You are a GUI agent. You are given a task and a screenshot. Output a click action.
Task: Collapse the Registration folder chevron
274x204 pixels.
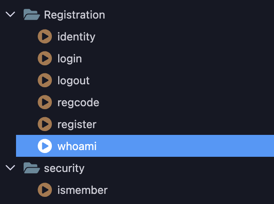(10, 14)
